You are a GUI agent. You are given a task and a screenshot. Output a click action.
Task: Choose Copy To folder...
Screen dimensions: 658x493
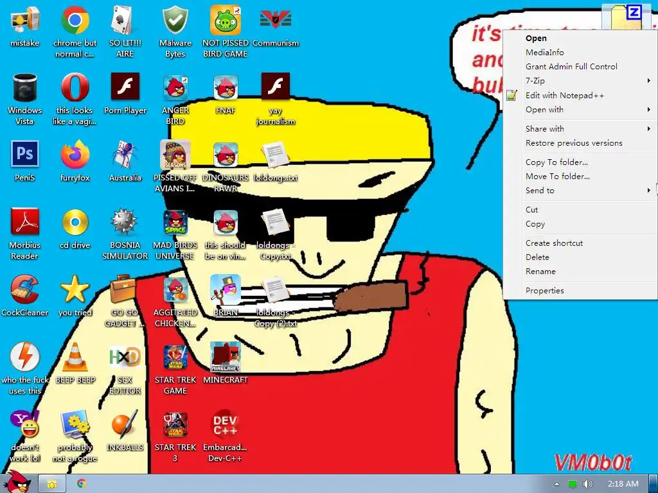coord(580,162)
